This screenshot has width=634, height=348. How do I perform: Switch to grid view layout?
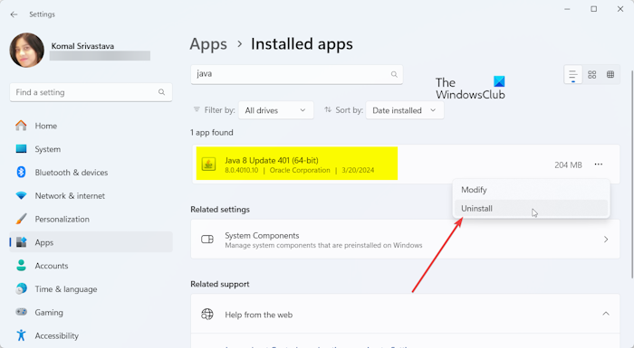click(592, 75)
